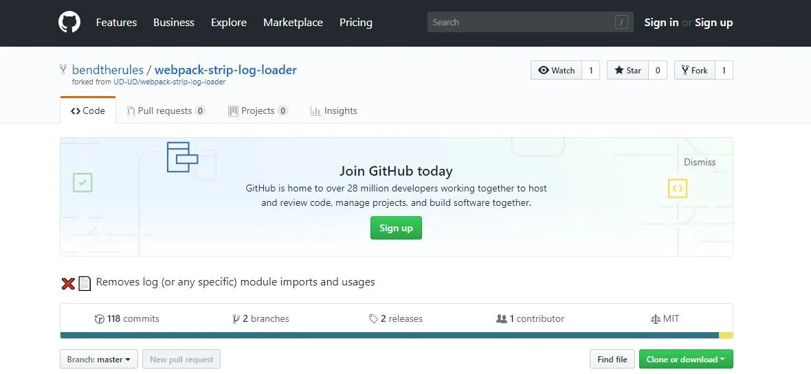Viewport: 811px width, 374px height.
Task: Open the Branch: master dropdown
Action: pos(99,359)
